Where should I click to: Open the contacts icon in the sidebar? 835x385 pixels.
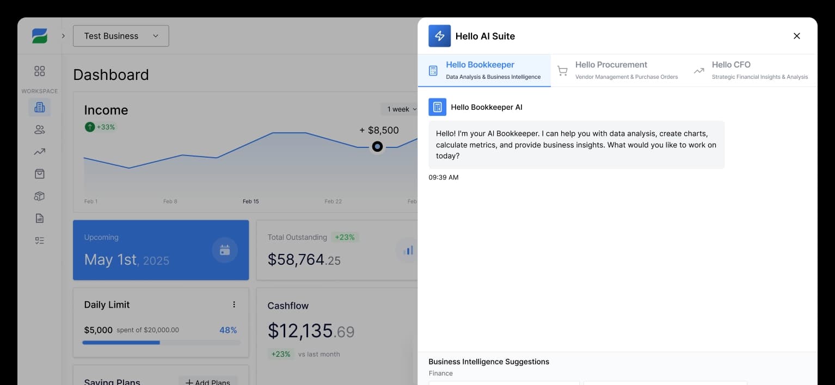(x=39, y=129)
